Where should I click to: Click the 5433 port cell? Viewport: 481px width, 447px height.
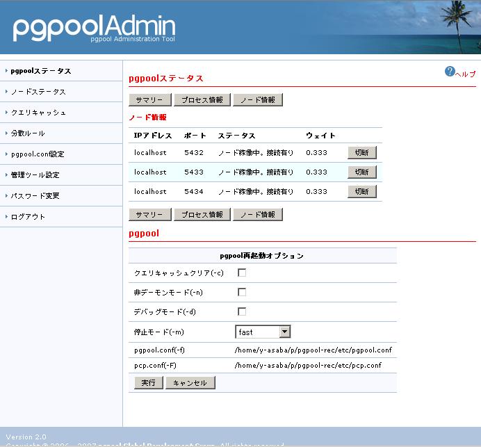194,172
